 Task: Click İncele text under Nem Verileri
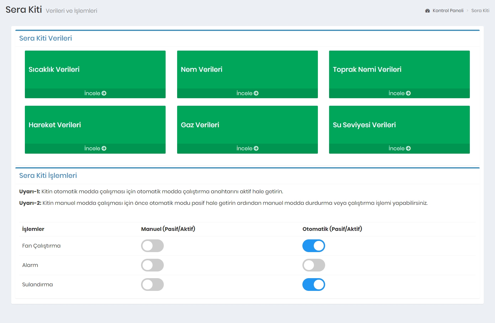[x=244, y=93]
